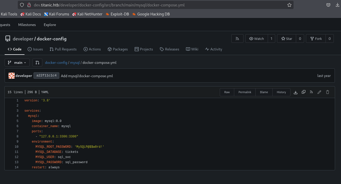Bookmark this page with the star icon
The width and height of the screenshot is (341, 184).
[x=289, y=5]
